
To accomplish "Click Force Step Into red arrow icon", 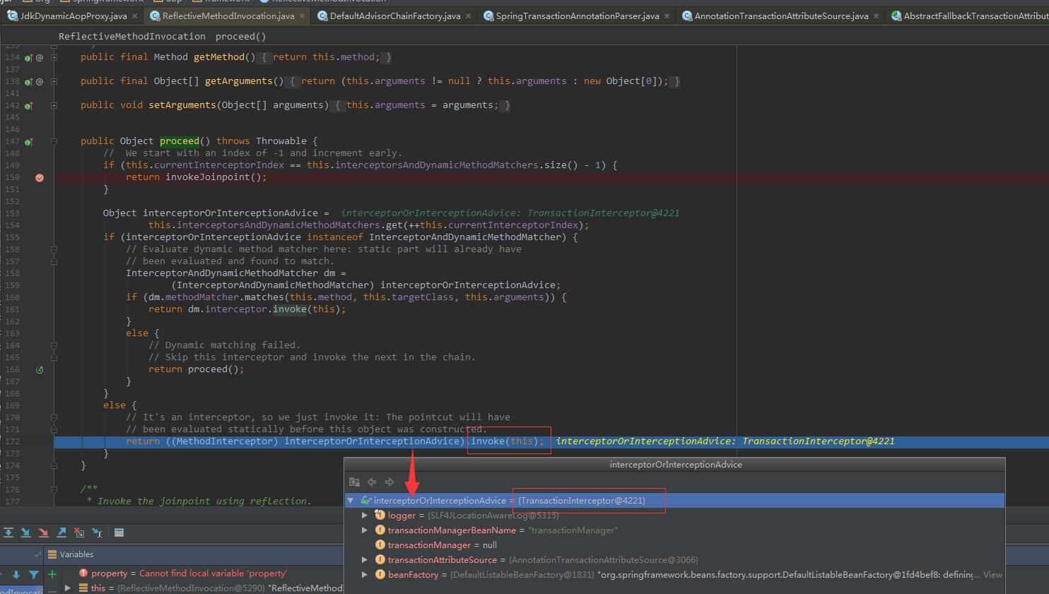I will point(43,533).
